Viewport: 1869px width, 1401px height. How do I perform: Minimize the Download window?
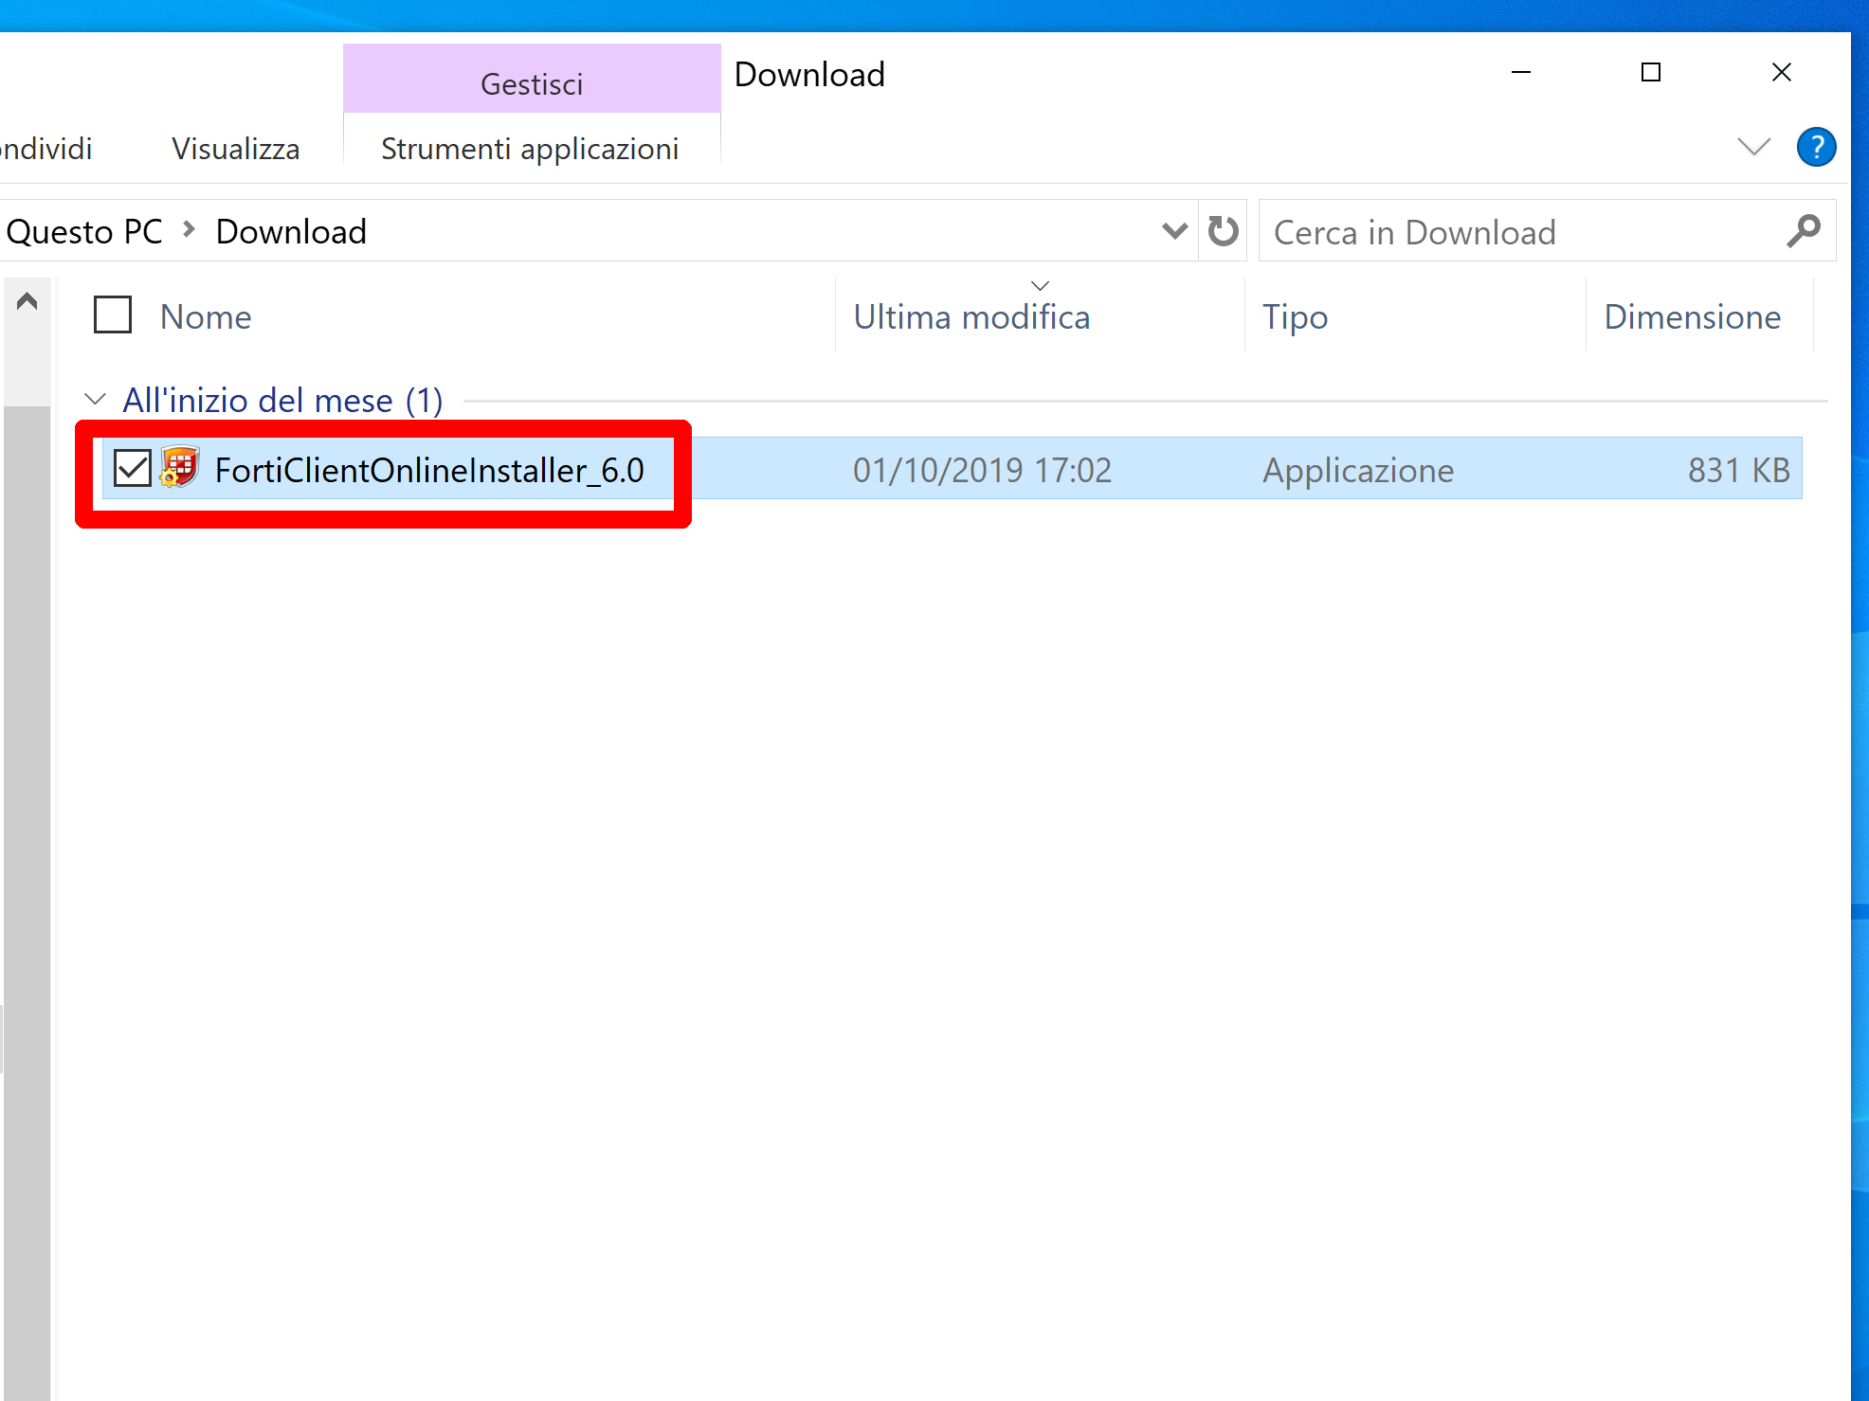click(1521, 72)
